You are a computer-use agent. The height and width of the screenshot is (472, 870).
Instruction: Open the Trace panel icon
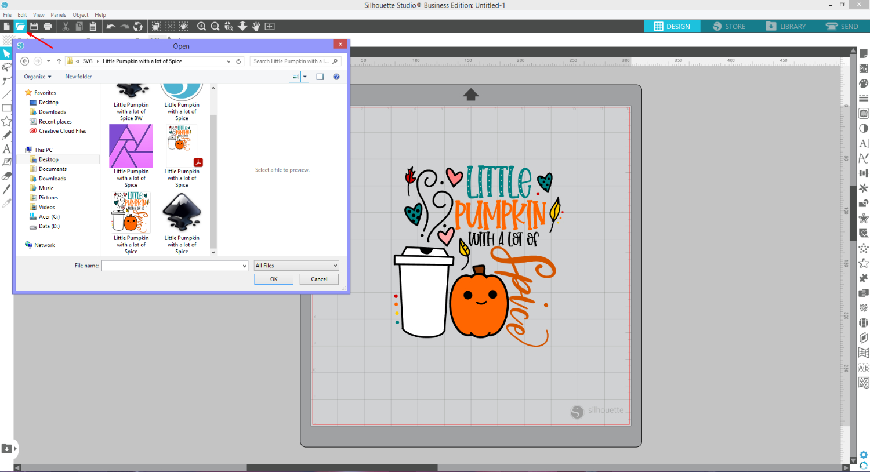click(864, 114)
